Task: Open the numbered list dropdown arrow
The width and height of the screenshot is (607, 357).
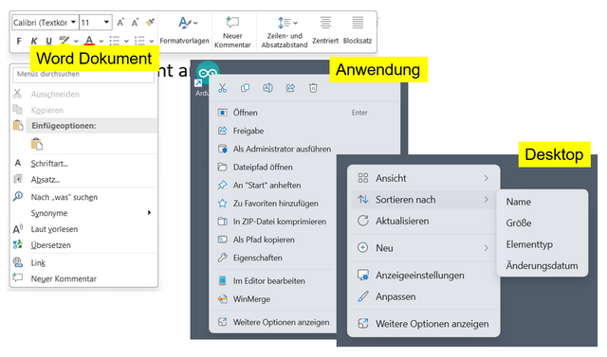Action: [152, 41]
